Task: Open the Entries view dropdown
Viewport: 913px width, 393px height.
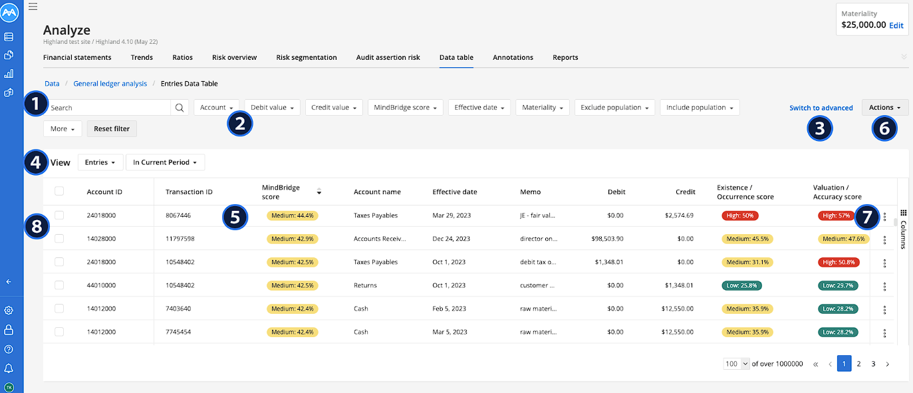Action: pos(101,162)
